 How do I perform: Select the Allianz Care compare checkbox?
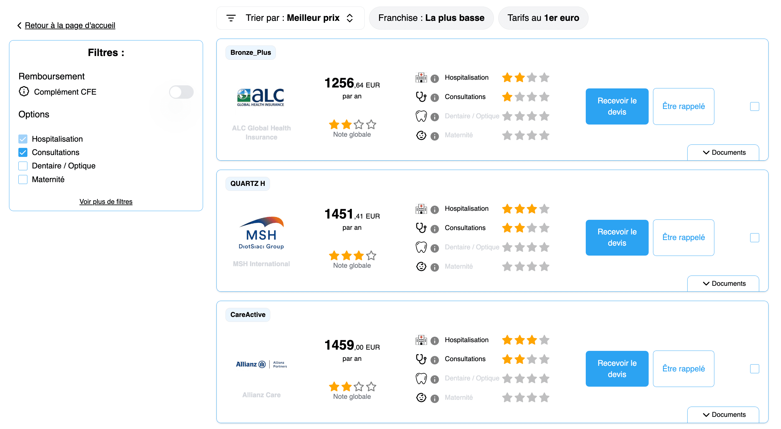754,369
